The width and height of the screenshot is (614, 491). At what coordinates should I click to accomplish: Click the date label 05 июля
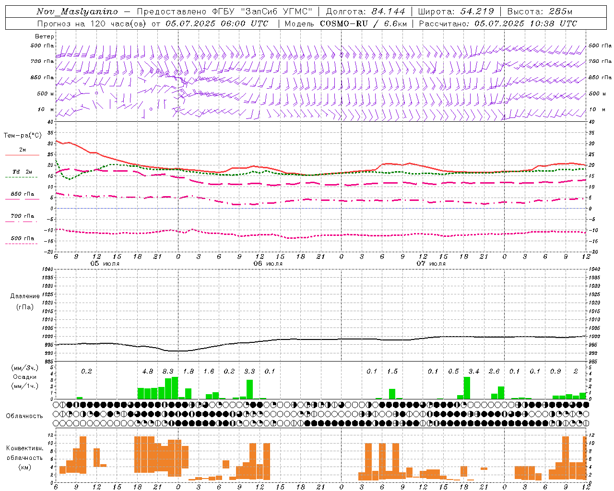[105, 264]
